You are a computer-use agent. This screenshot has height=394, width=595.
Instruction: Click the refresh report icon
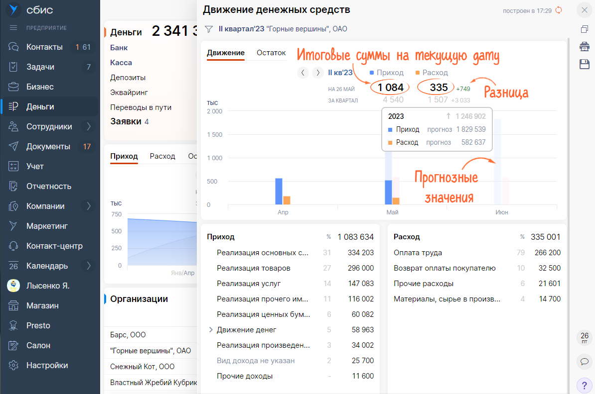pos(559,10)
